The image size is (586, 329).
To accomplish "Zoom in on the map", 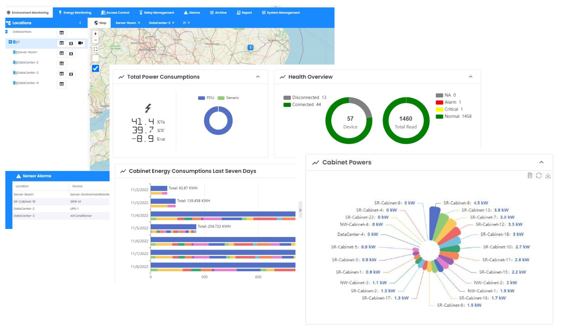I will tap(96, 34).
